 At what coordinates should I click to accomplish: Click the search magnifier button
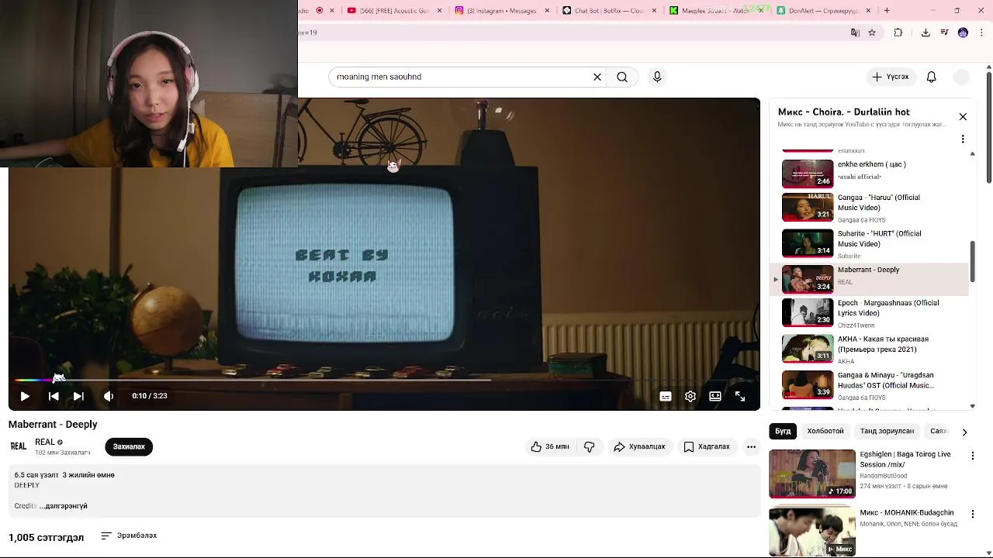pos(622,77)
